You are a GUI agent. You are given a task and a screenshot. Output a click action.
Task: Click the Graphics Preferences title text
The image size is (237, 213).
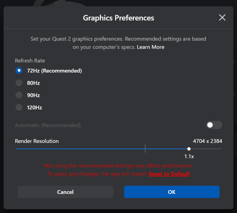[x=118, y=18]
